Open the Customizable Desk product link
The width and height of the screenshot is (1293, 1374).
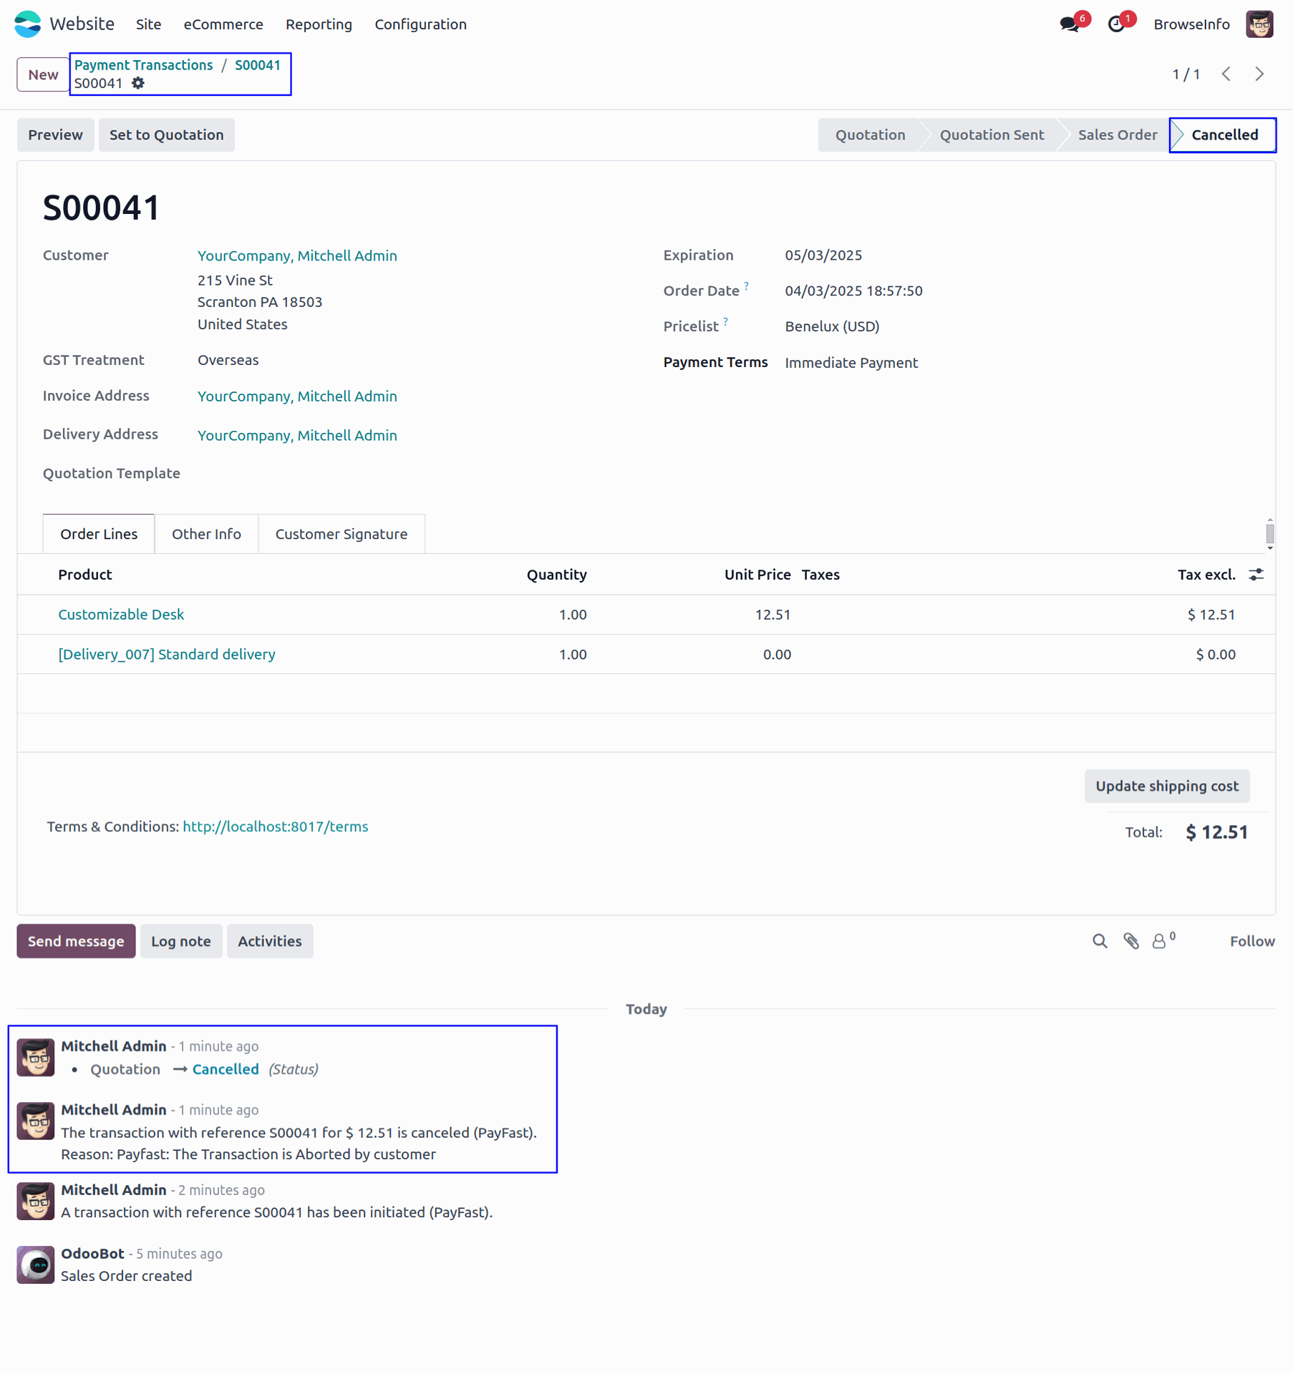point(121,614)
